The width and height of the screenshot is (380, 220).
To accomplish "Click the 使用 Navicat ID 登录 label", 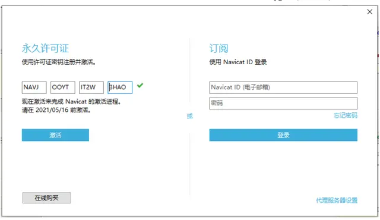I will pyautogui.click(x=238, y=62).
